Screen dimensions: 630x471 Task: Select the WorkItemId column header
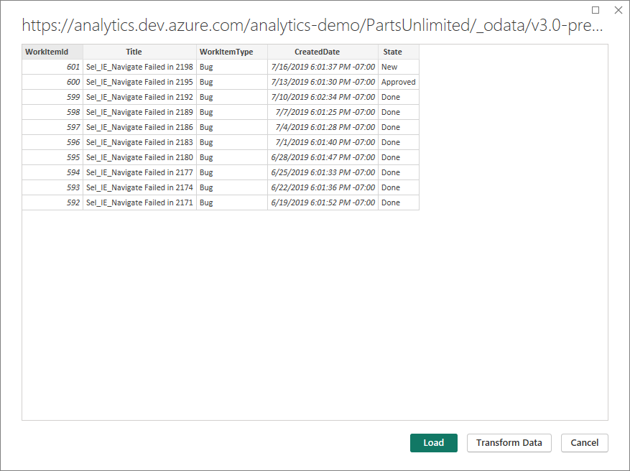[x=52, y=51]
